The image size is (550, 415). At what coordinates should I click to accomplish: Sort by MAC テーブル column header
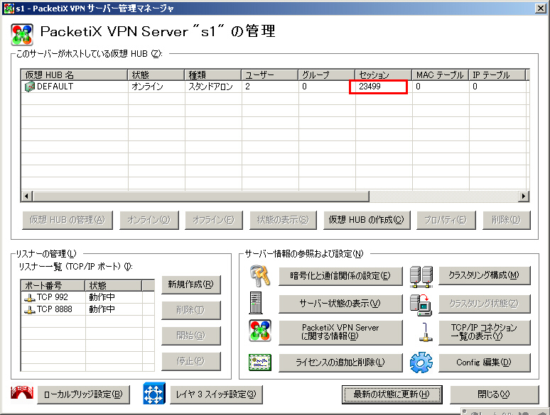point(440,74)
